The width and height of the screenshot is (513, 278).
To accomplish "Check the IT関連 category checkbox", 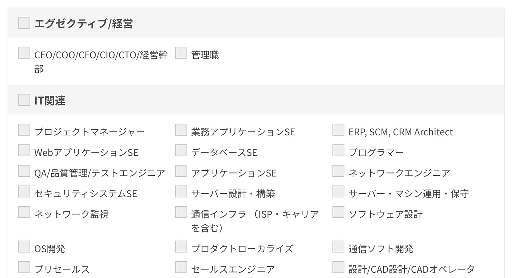I will [x=24, y=100].
